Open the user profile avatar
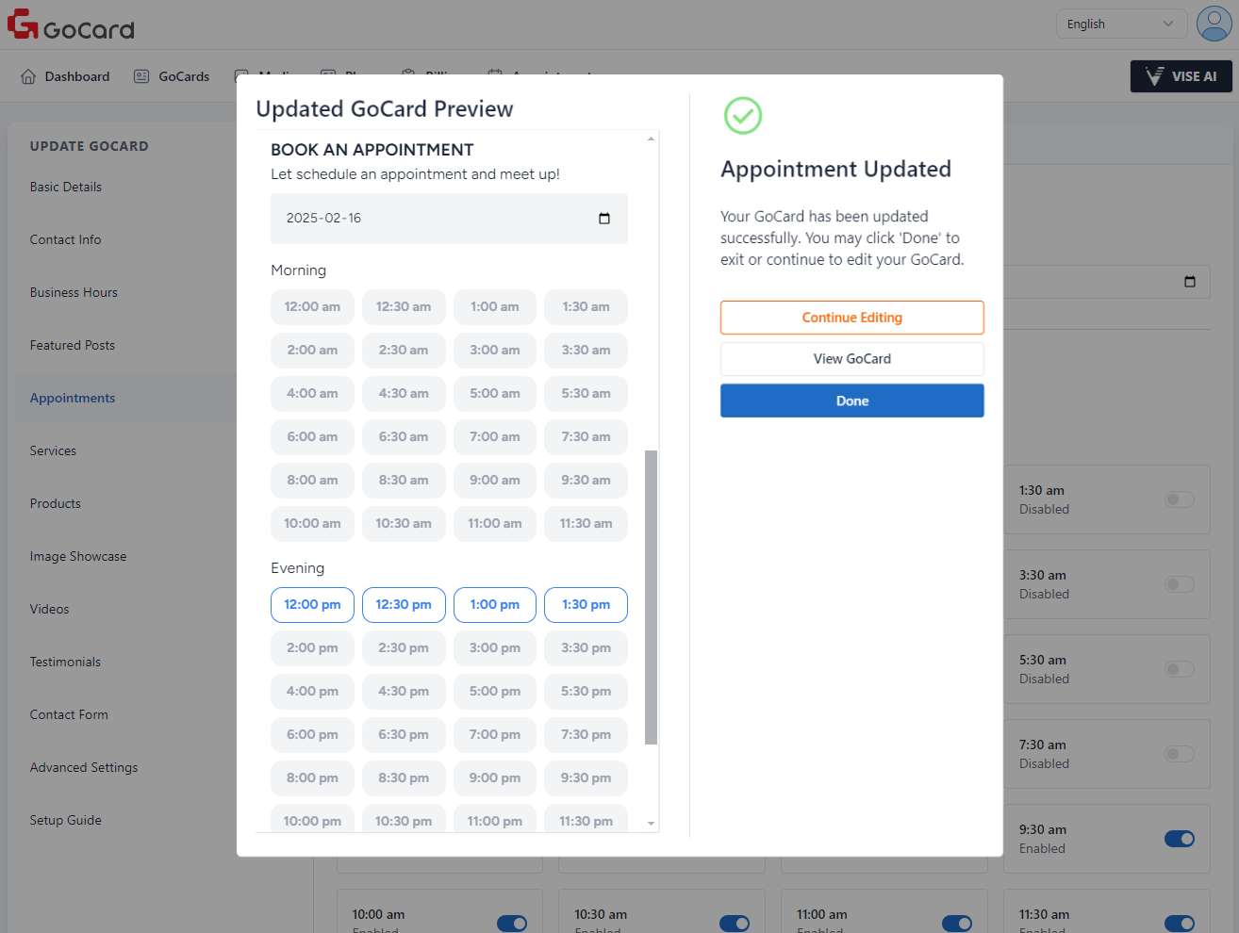The width and height of the screenshot is (1239, 933). click(1214, 24)
